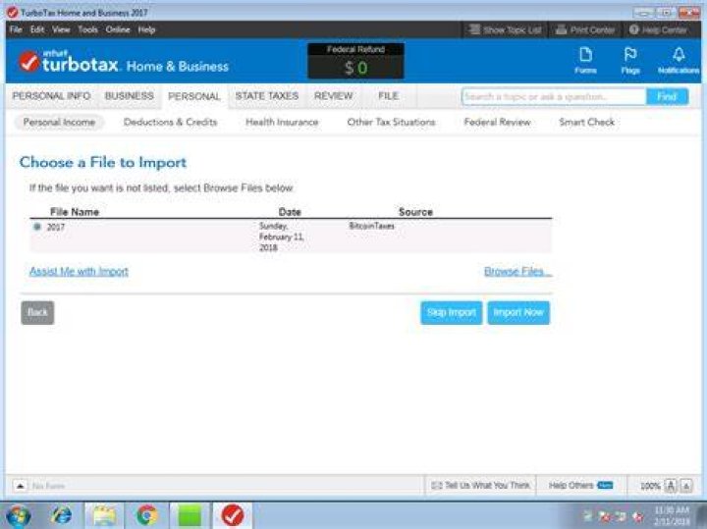This screenshot has height=529, width=707.
Task: Open the Help Center
Action: coord(658,29)
